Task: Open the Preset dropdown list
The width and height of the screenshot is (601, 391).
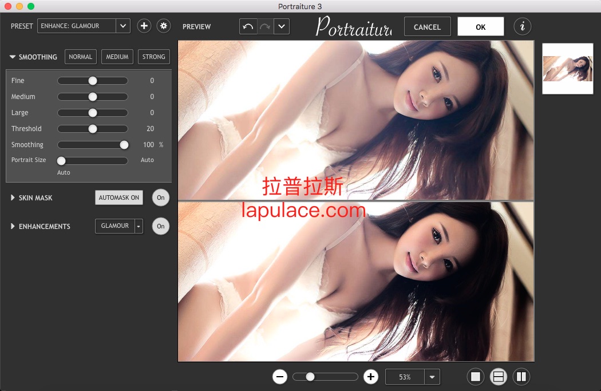Action: [x=123, y=26]
